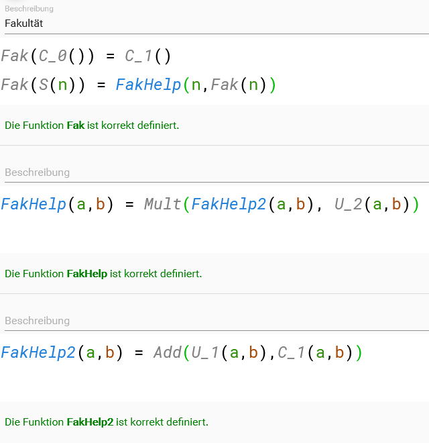Click the inner Fak(n) call inside FakHelp(n,Fak(n))
Image resolution: width=429 pixels, height=443 pixels.
click(239, 85)
